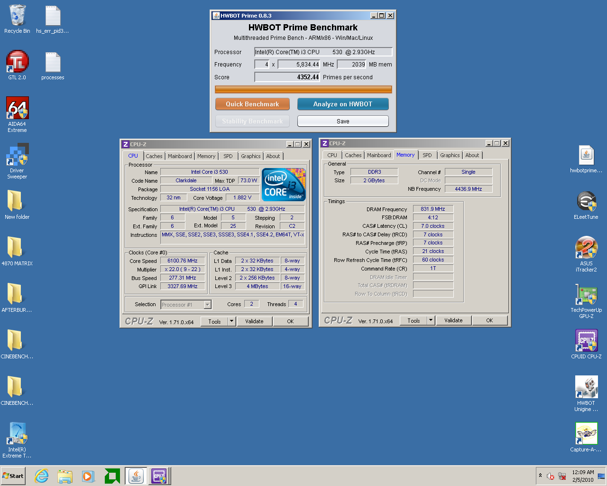
Task: Launch HWBOT Unigine shortcut
Action: tap(586, 394)
